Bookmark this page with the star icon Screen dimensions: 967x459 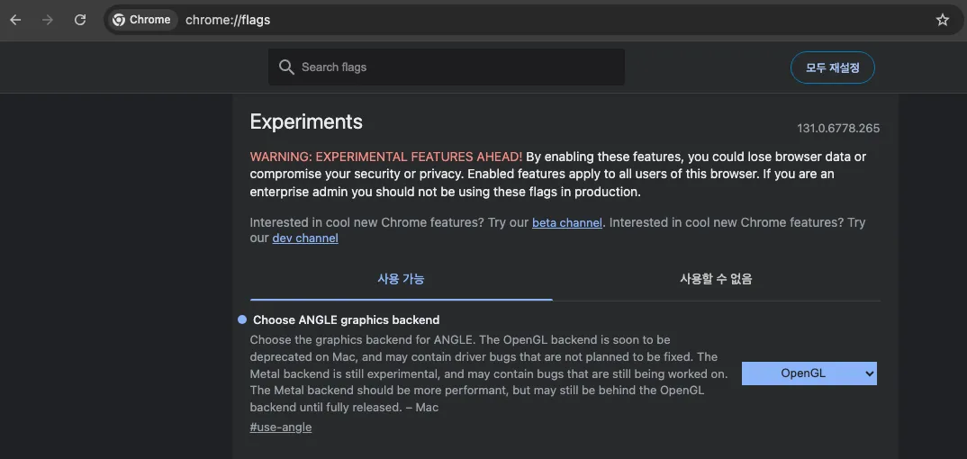(x=943, y=20)
